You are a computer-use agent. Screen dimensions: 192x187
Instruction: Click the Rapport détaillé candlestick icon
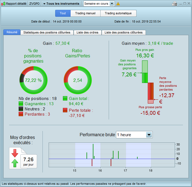pos(3,4)
